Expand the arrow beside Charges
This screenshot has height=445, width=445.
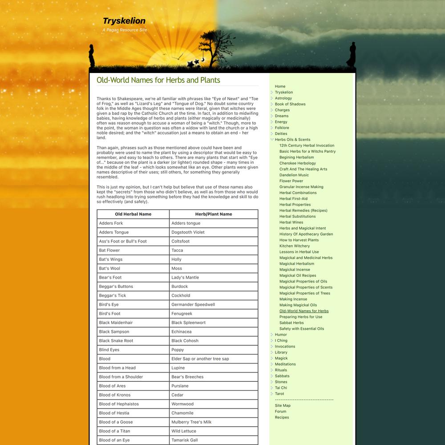tap(272, 110)
